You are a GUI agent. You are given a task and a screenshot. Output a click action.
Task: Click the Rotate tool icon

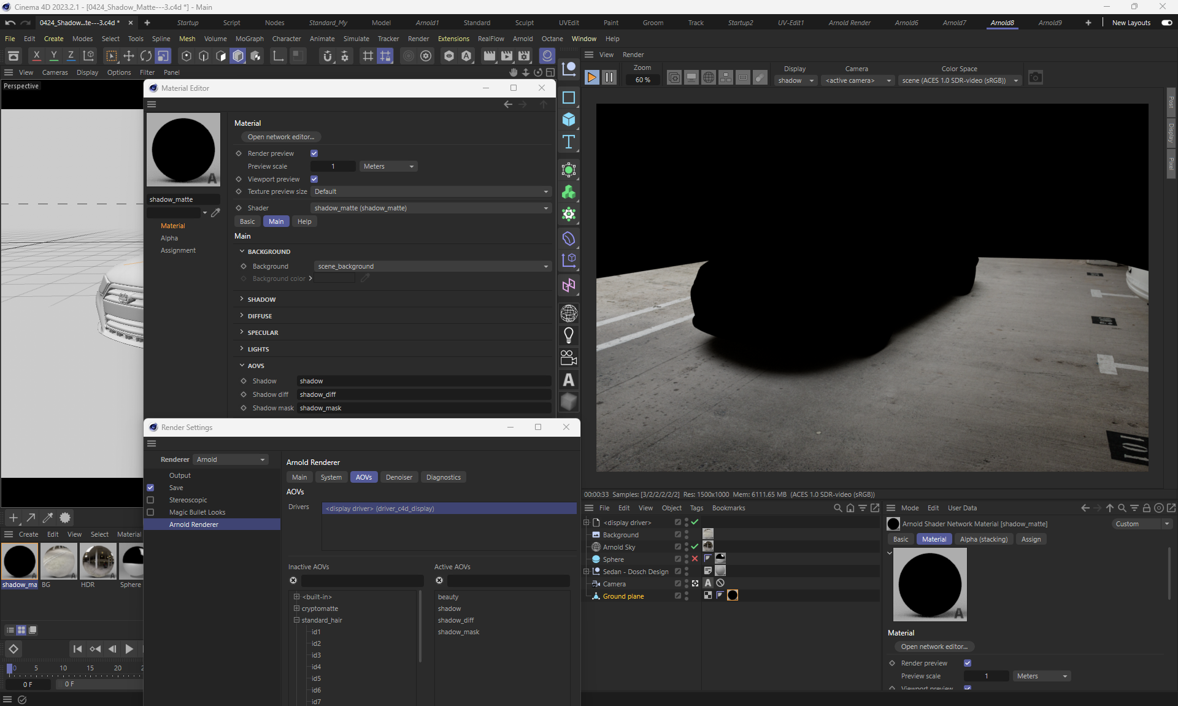146,56
